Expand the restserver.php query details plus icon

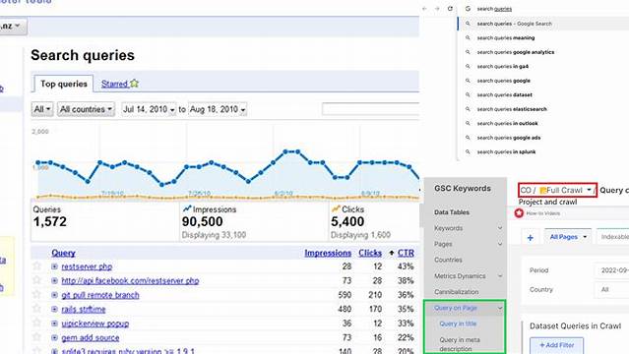54,266
